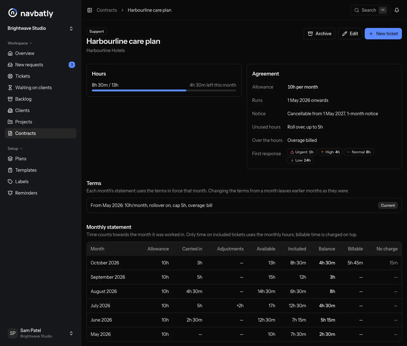Click the Tickets lifebuoy icon
The height and width of the screenshot is (346, 407).
10,76
